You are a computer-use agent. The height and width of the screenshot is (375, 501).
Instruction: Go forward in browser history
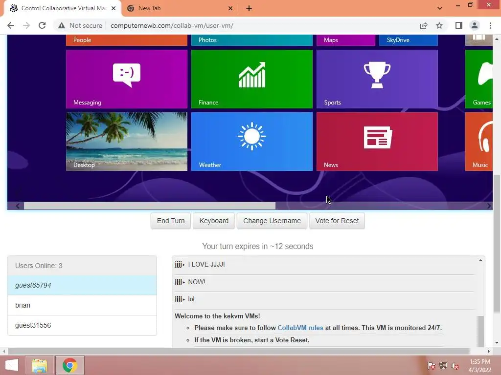(26, 25)
